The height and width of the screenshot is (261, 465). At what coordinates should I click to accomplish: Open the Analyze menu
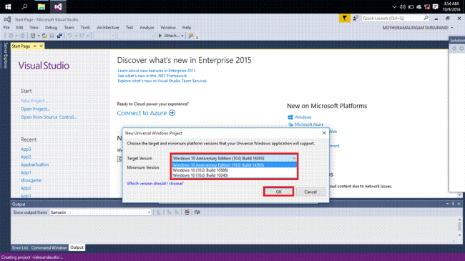pyautogui.click(x=147, y=27)
